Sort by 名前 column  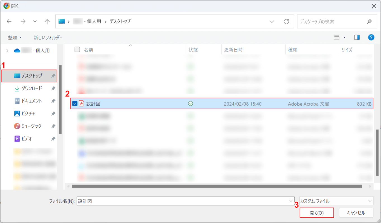click(89, 50)
